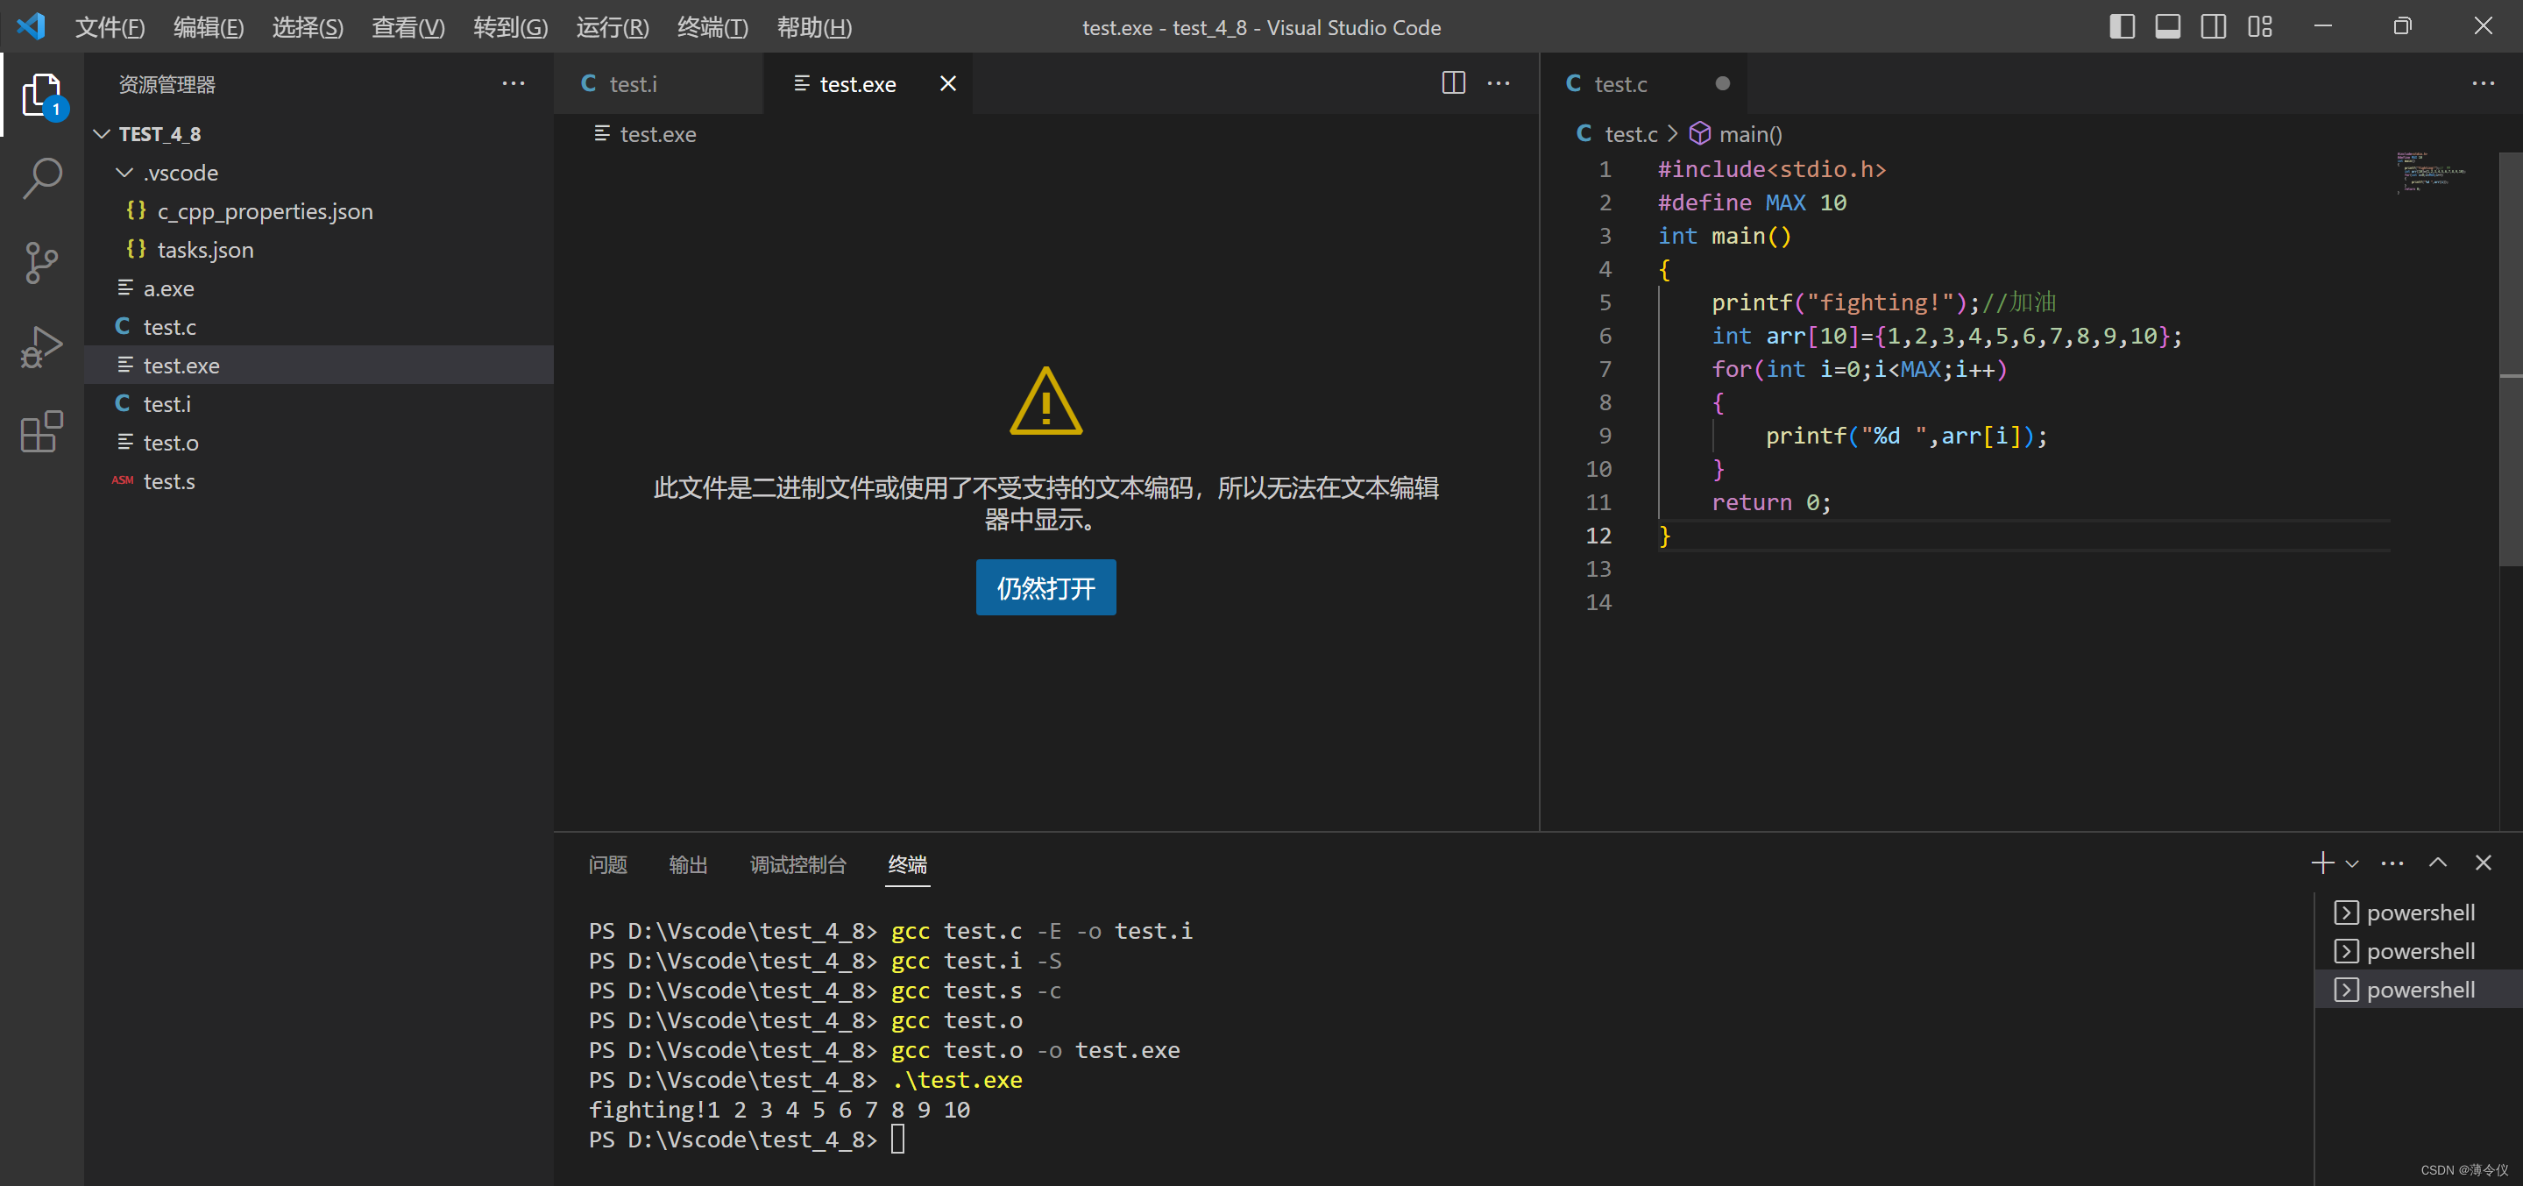Click test.c breadcrumb in right editor
This screenshot has width=2523, height=1186.
[1618, 134]
